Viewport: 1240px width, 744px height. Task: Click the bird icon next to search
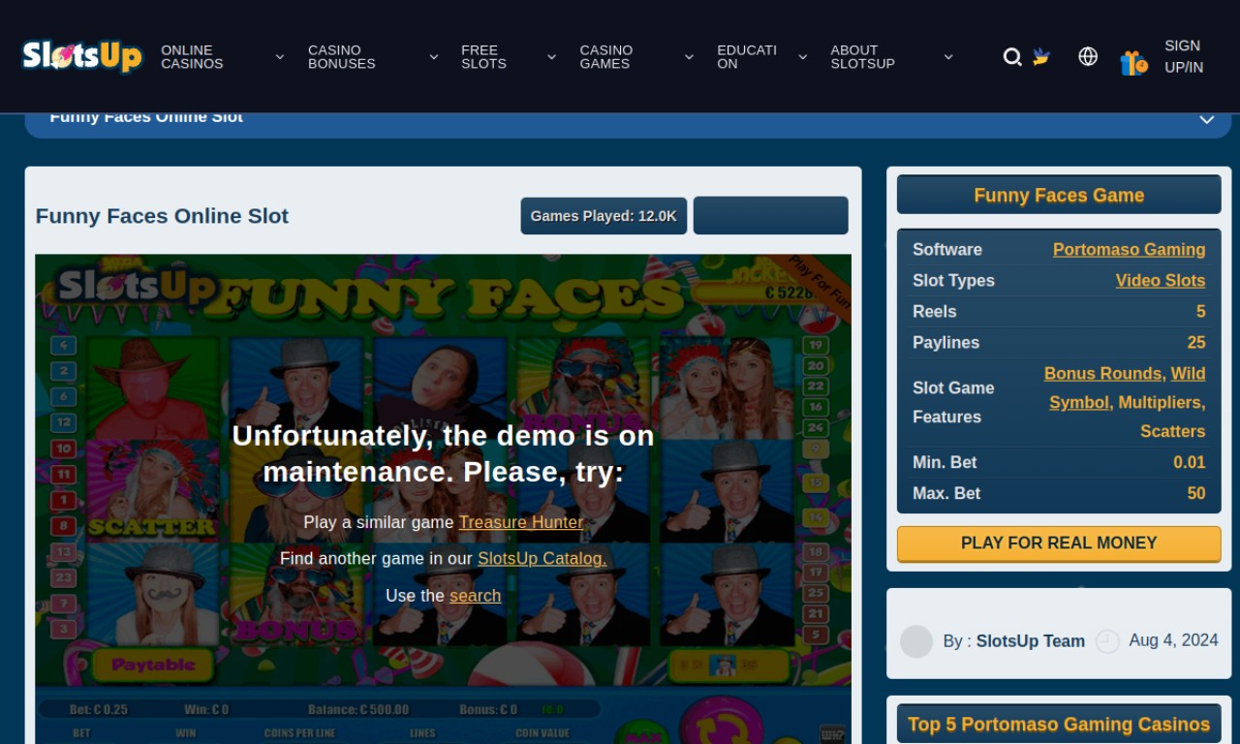pyautogui.click(x=1041, y=57)
